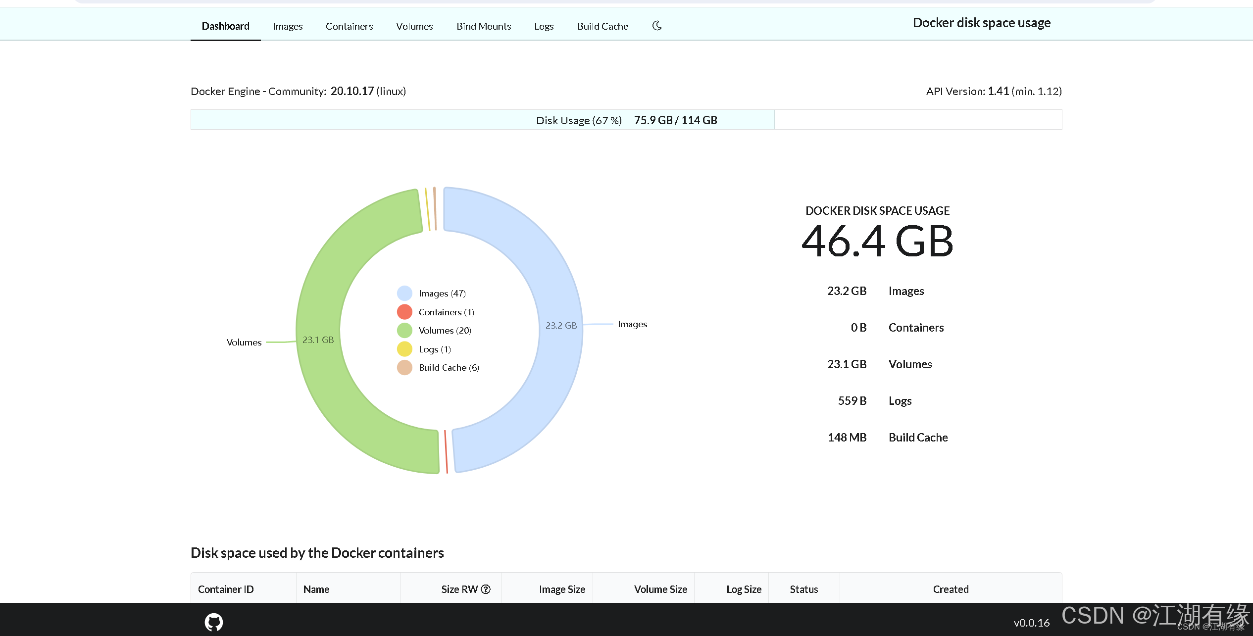Click the Docker Engine version 20.10.17
The image size is (1253, 636).
(x=352, y=91)
